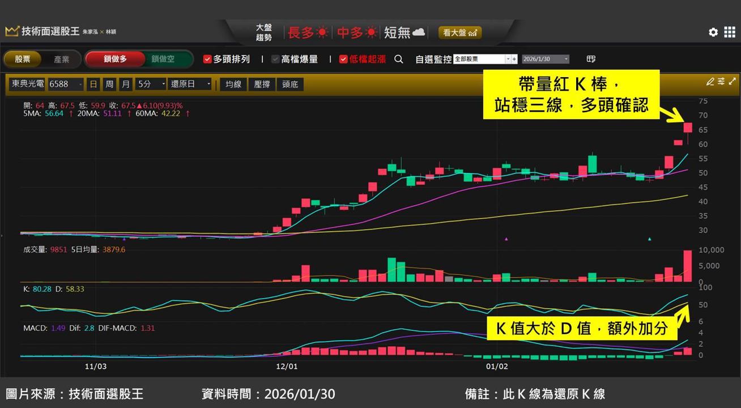Click the 12/01 date axis label

287,367
